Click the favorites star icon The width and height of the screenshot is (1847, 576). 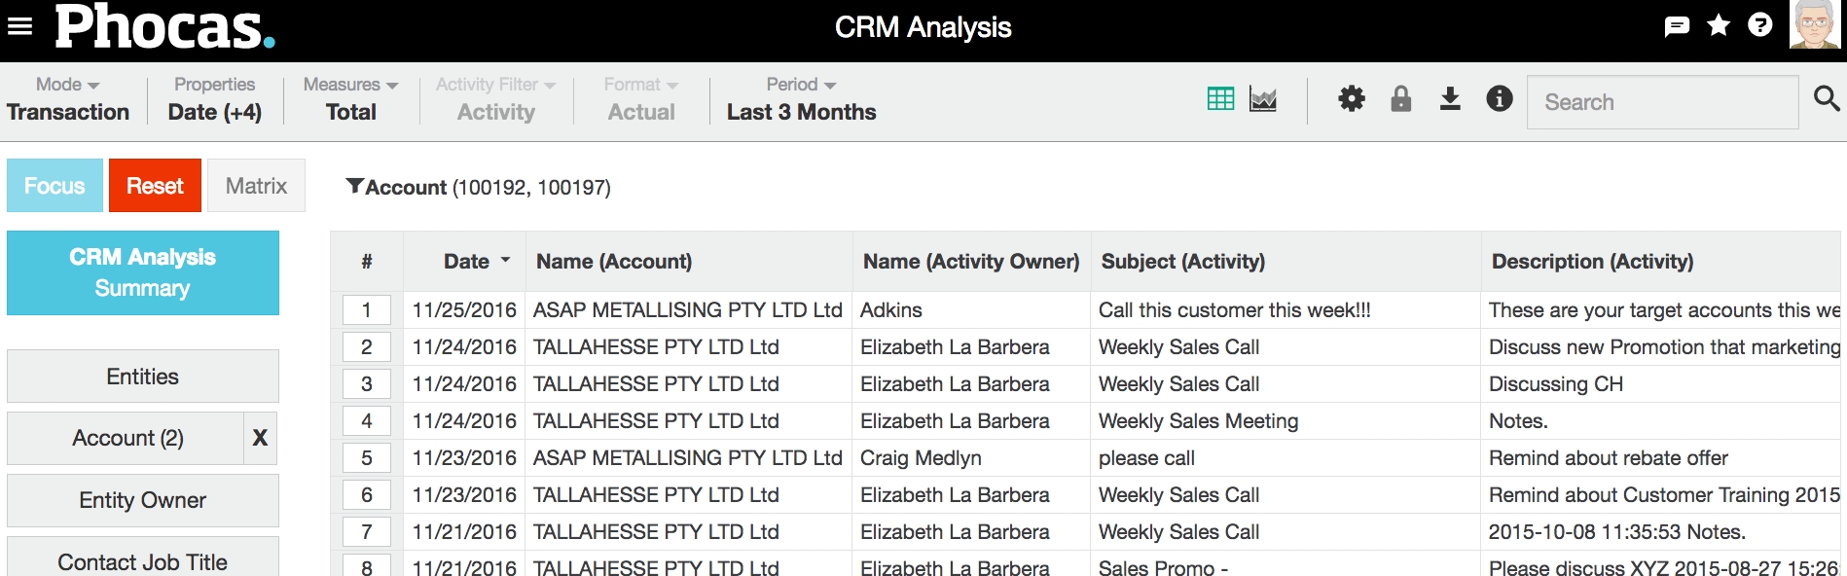[x=1719, y=25]
